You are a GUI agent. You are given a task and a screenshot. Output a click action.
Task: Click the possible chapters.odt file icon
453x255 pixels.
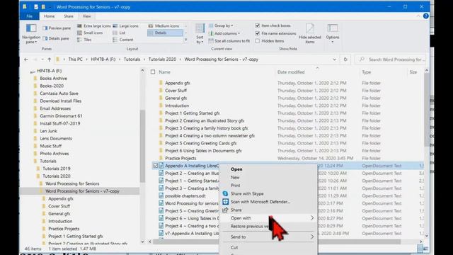point(161,195)
